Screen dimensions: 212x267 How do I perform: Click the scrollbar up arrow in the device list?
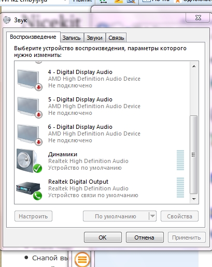[194, 66]
